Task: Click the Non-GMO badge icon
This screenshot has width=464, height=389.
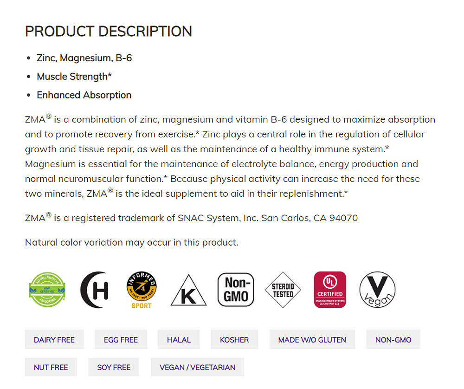Action: 236,290
